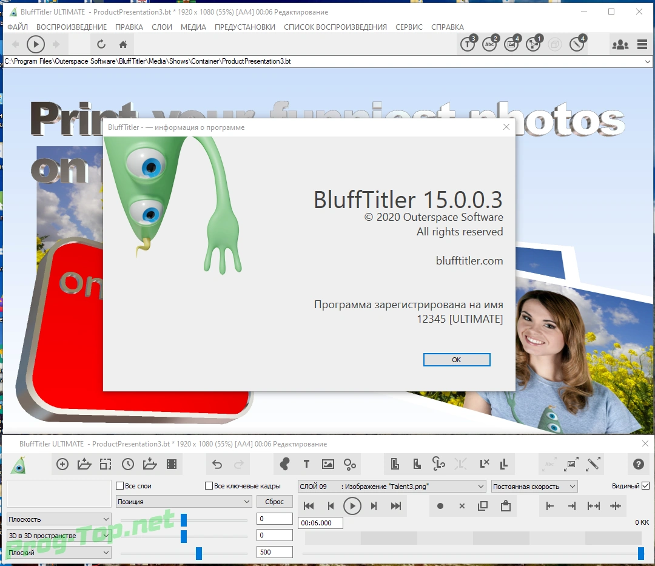Screen dimensions: 655x566
Task: Click third slider handle near 500
Action: coord(199,553)
